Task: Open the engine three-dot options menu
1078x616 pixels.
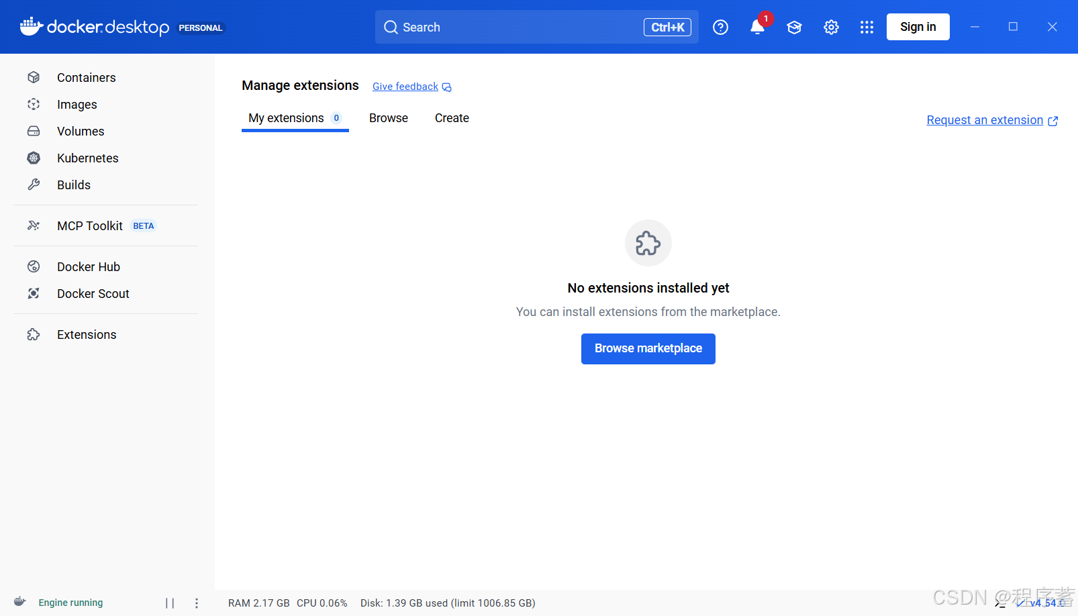Action: coord(197,603)
